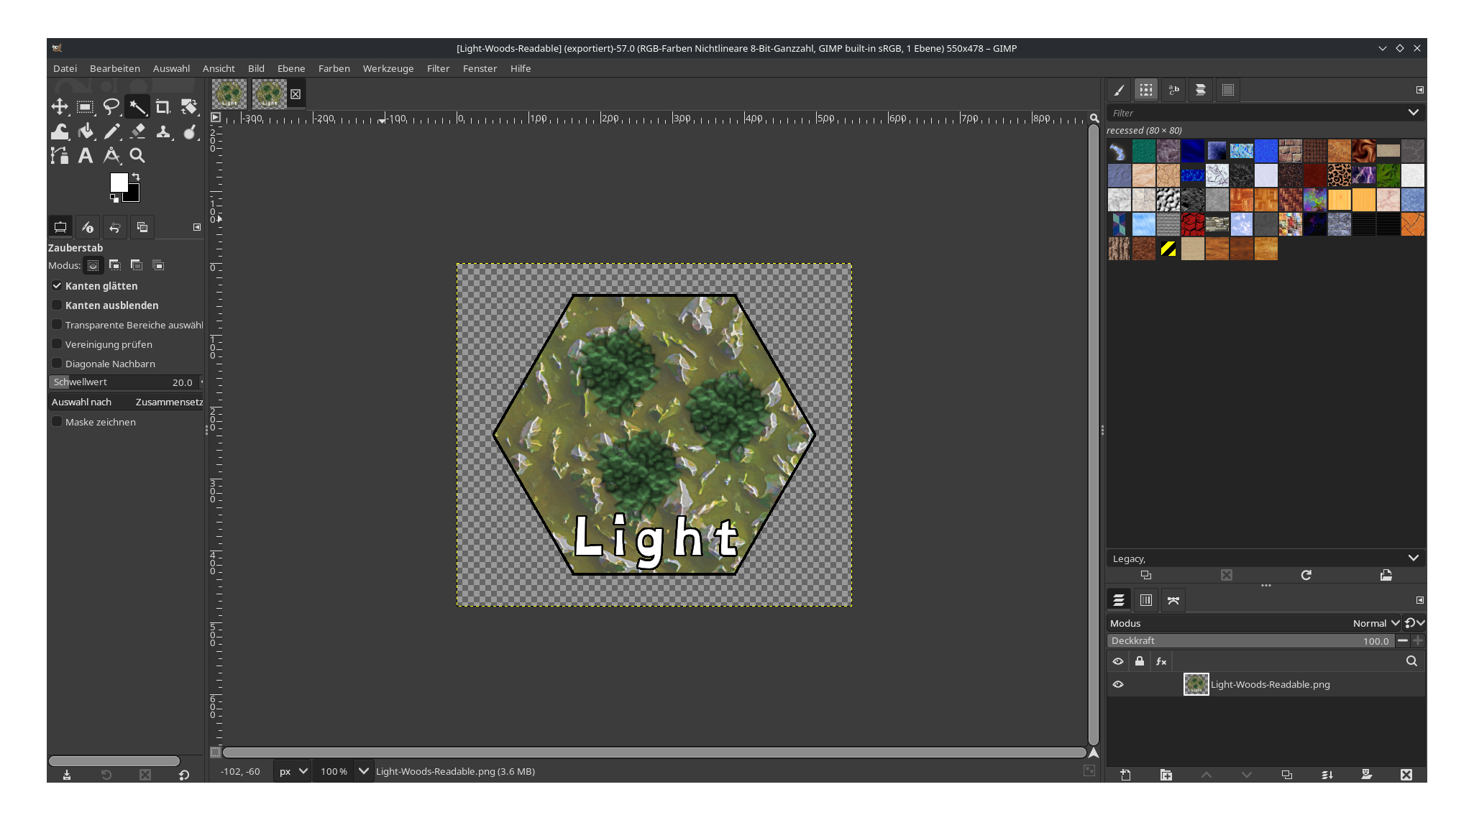The image size is (1474, 838).
Task: Select the Text tool
Action: 86,155
